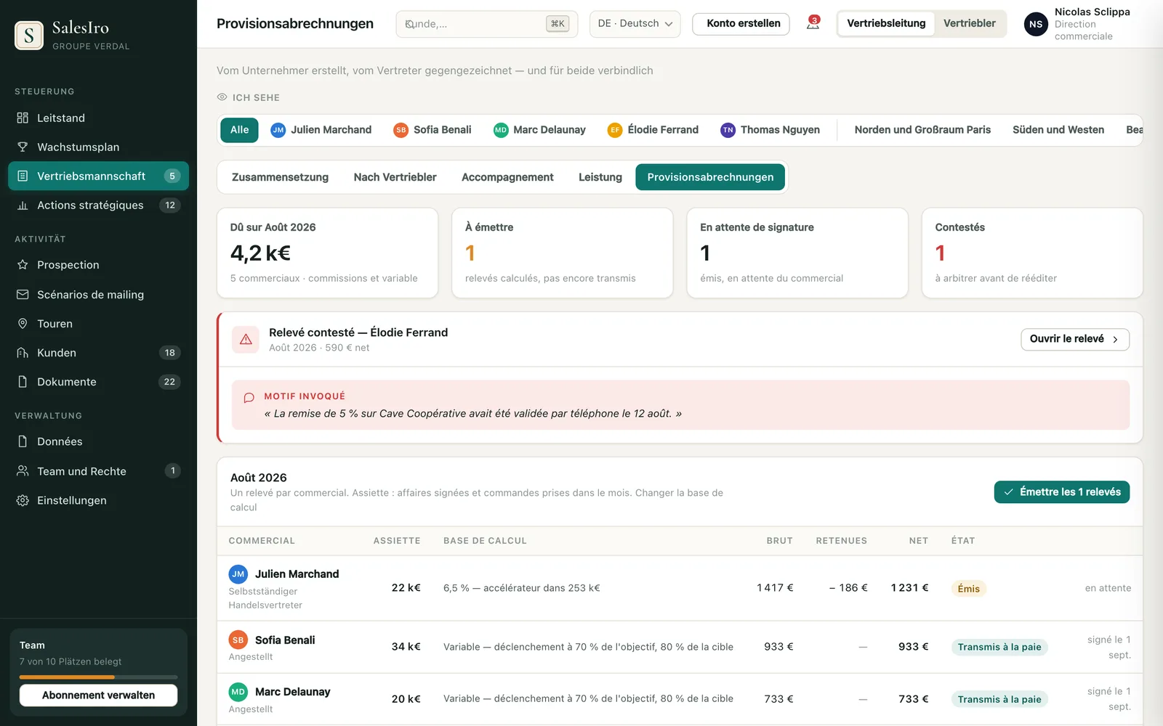Click the Kunden building icon
1163x726 pixels.
23,353
